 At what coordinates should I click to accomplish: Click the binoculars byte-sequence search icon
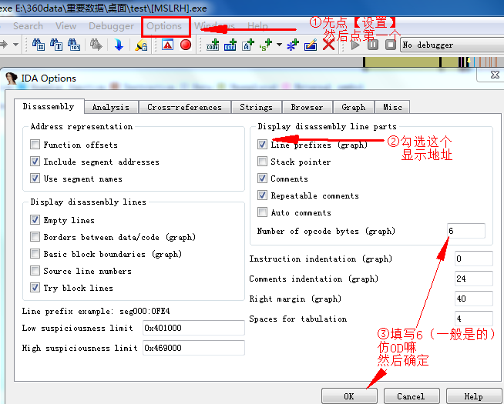point(74,45)
